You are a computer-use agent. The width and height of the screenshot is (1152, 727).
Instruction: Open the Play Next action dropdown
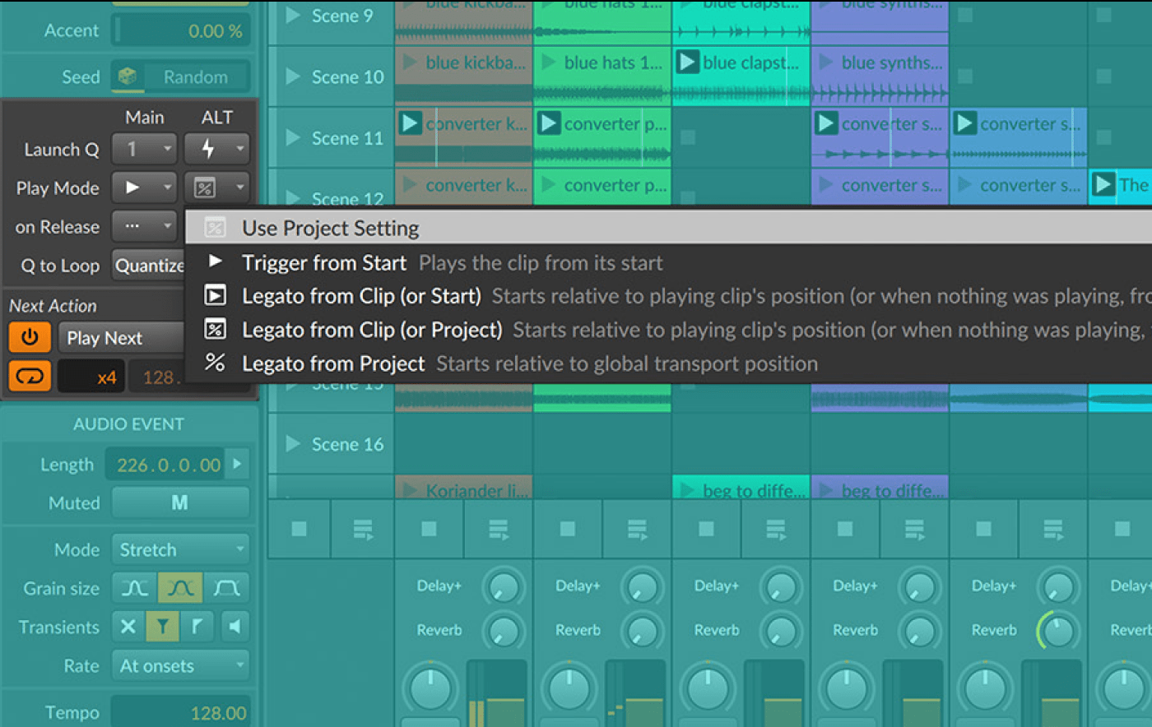click(x=122, y=337)
